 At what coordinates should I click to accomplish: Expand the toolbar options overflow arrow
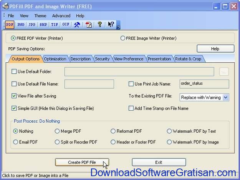point(118,25)
